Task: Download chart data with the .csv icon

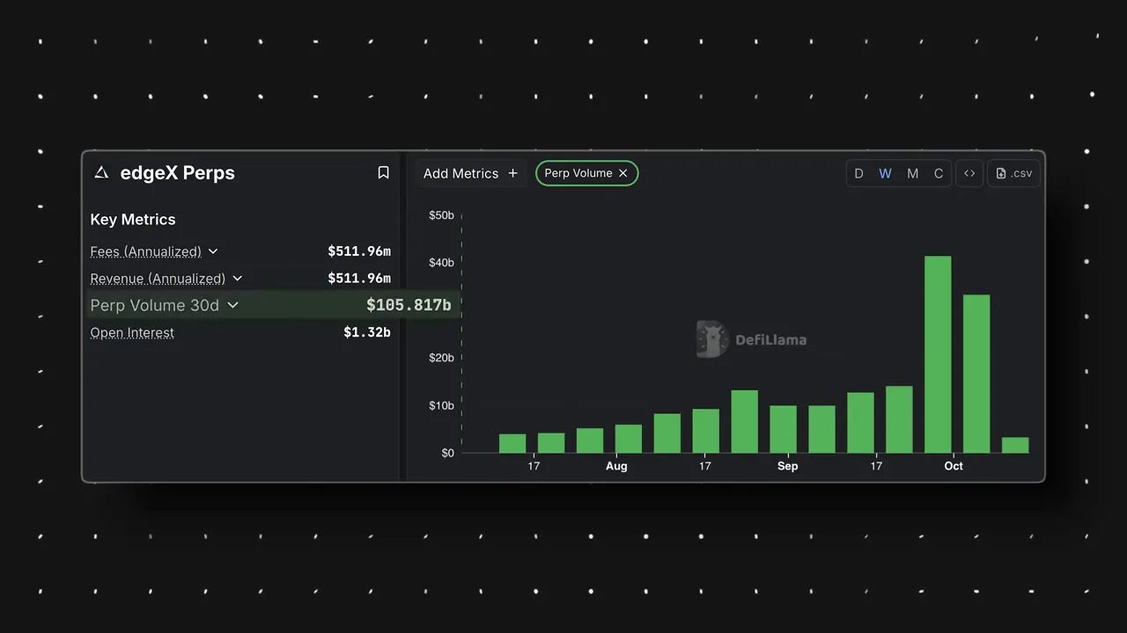Action: [1013, 173]
